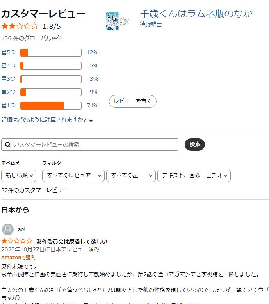Open the テキスト、画像、ビデオ media dropdown
This screenshot has height=304, width=269.
[194, 176]
